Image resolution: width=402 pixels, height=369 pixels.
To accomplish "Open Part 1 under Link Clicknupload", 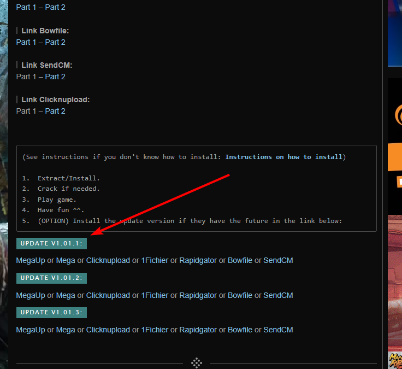I will point(26,111).
